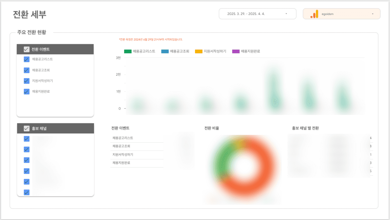This screenshot has width=390, height=220.
Task: Toggle the 전환 이벤트 header select-all checkbox
Action: pyautogui.click(x=27, y=49)
